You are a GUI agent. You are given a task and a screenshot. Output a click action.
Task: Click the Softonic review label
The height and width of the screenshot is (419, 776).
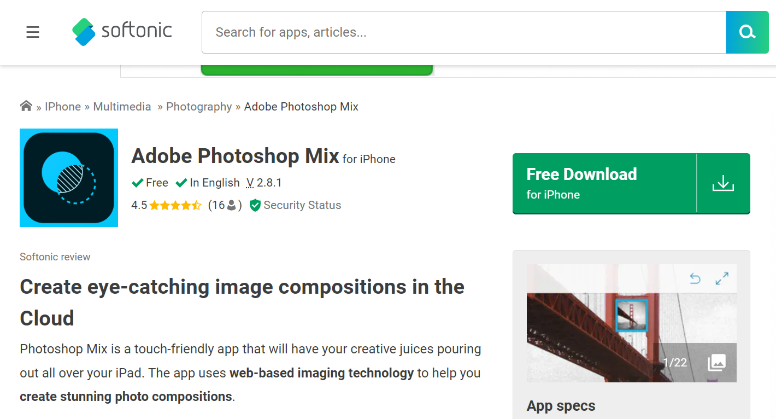(x=55, y=257)
